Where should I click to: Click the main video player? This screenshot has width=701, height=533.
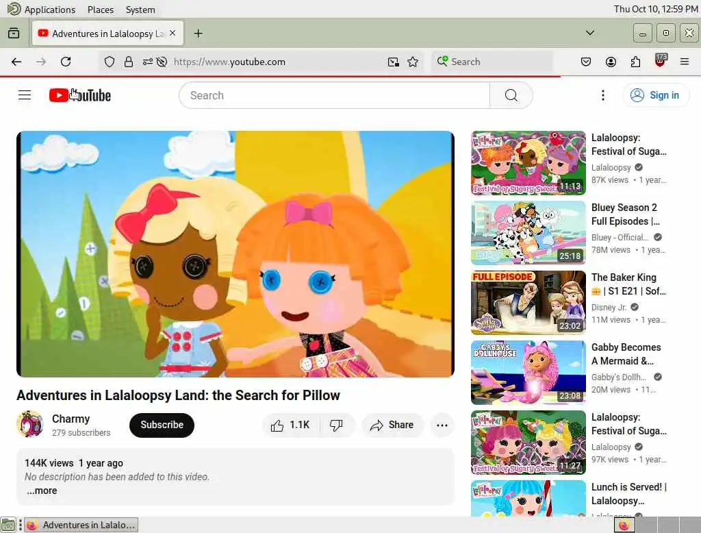(x=235, y=253)
